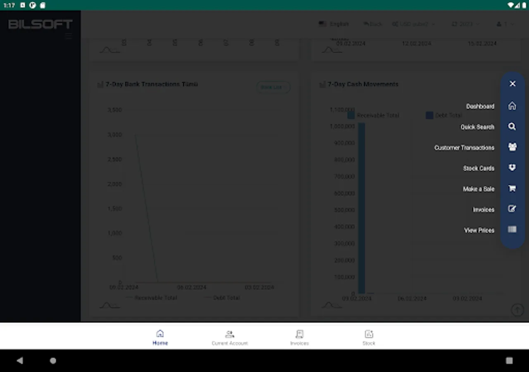
Task: Click the English language flag icon
Action: coord(322,24)
